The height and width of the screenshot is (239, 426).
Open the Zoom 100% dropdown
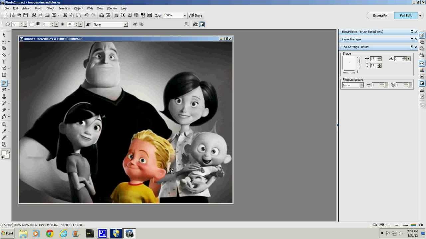(184, 15)
